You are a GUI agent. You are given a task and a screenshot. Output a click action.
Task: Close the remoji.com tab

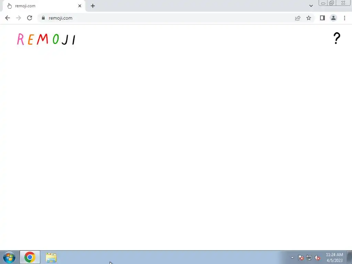tap(80, 6)
